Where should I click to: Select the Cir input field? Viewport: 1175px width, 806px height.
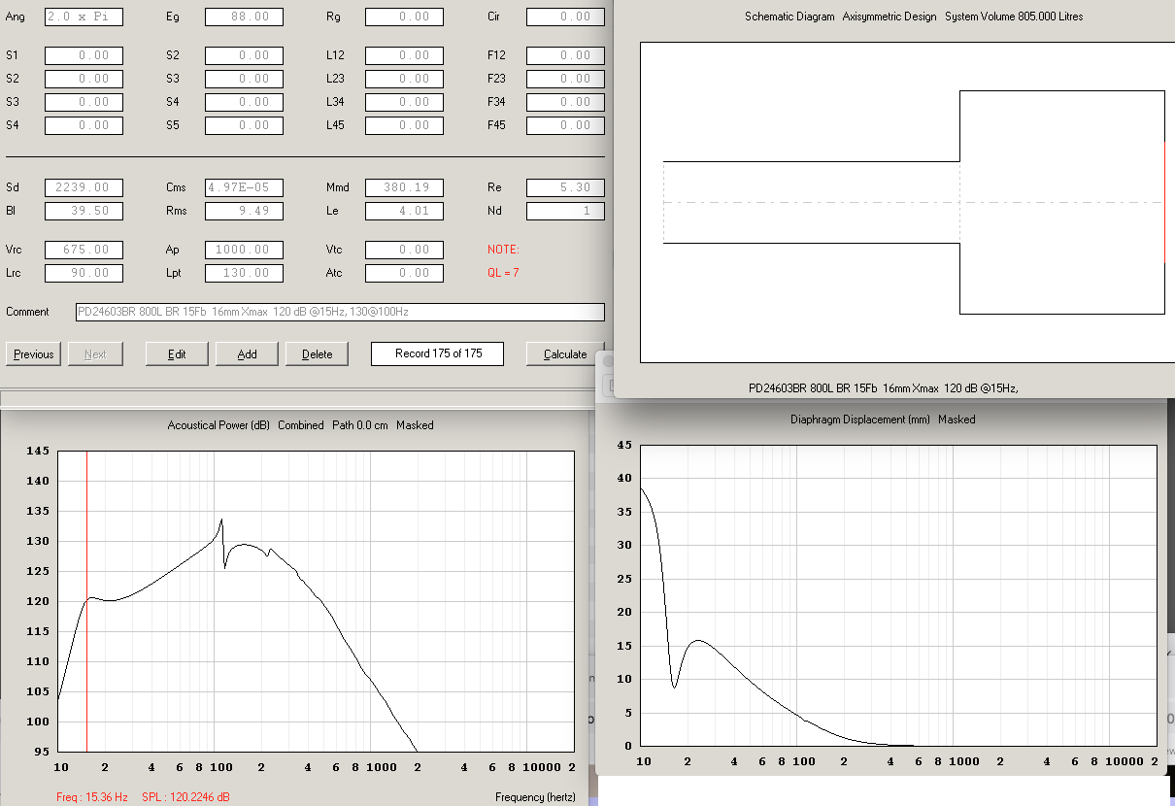click(565, 17)
